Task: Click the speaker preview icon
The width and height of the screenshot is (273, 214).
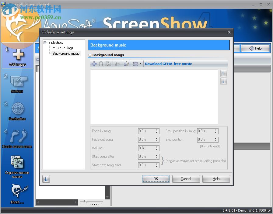Action: 117,64
